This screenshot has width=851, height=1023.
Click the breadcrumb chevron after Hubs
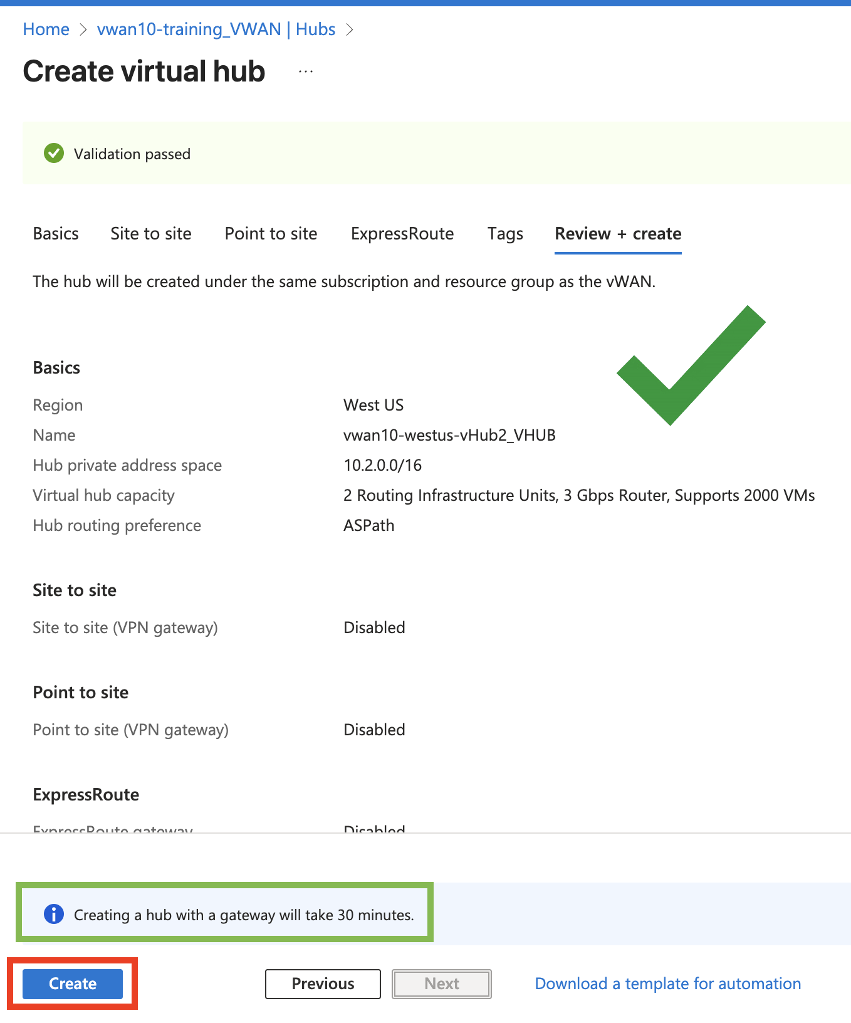tap(350, 29)
